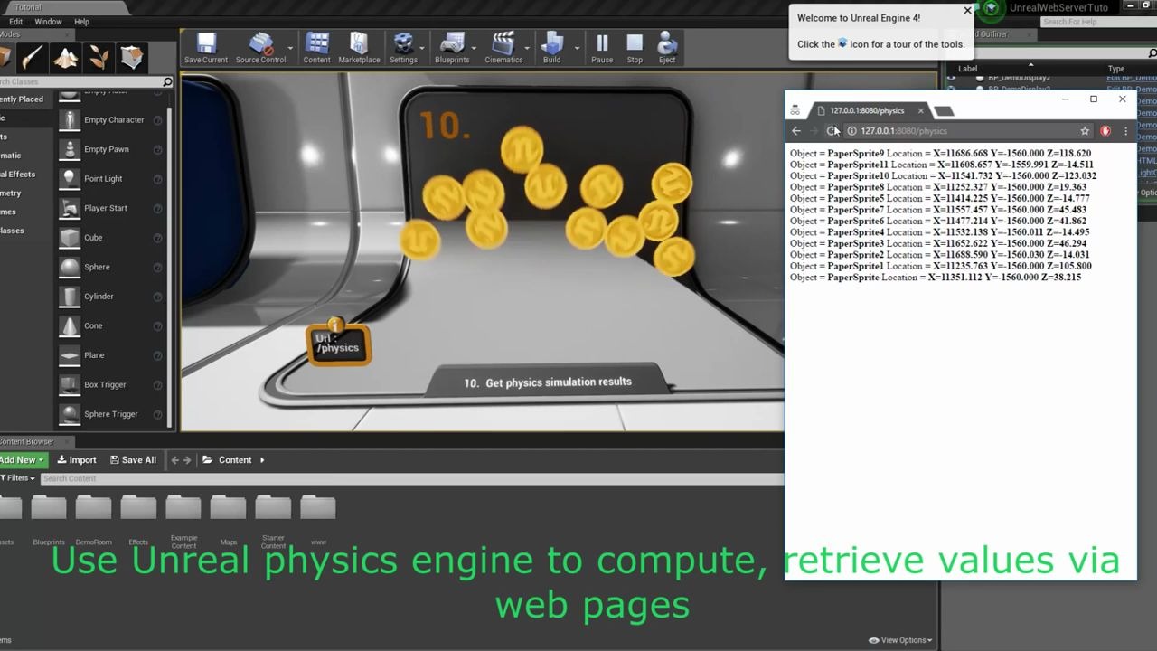
Task: Open documentation icon beside Point Light
Action: pyautogui.click(x=157, y=179)
